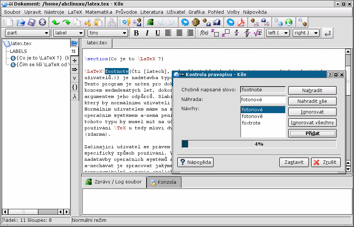Open the Nástroje menu
The image size is (354, 227).
[54, 12]
